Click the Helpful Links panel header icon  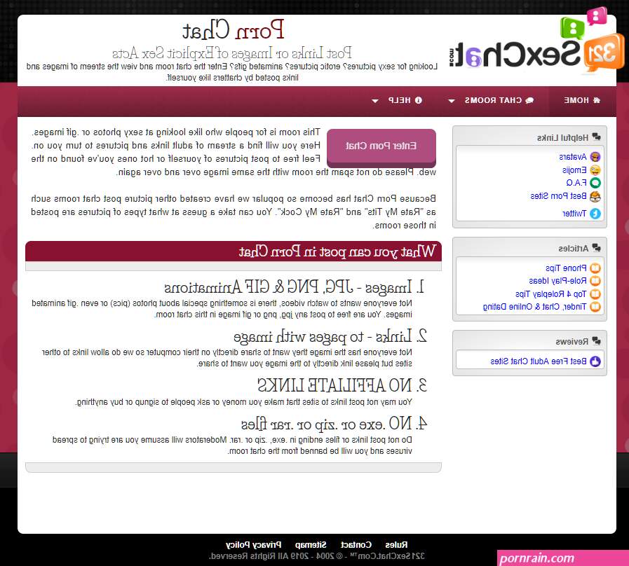(597, 137)
